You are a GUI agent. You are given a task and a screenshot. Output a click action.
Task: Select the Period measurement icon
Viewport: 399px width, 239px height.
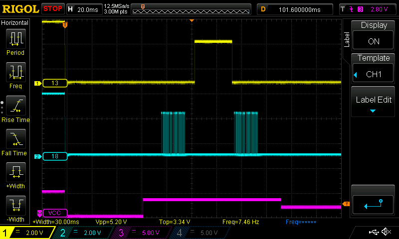[16, 42]
